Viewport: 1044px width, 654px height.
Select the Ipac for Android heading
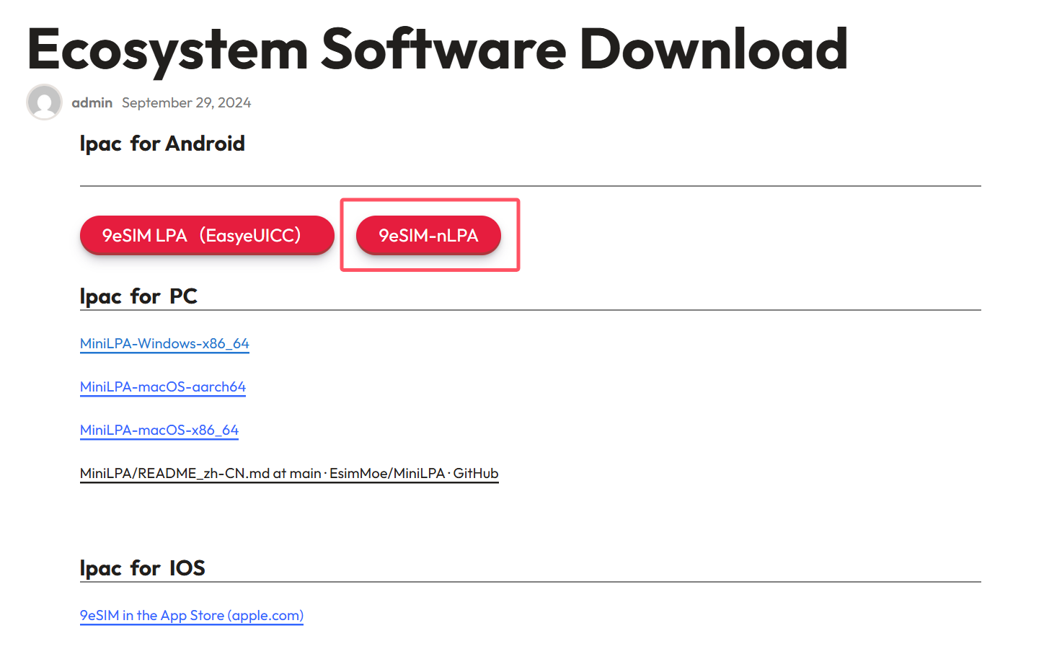162,143
